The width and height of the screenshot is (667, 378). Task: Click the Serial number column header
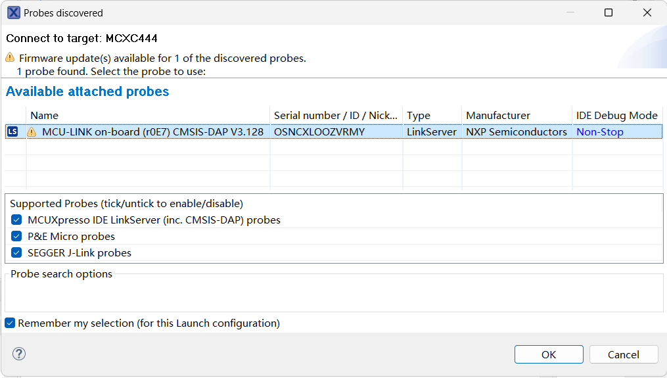336,116
